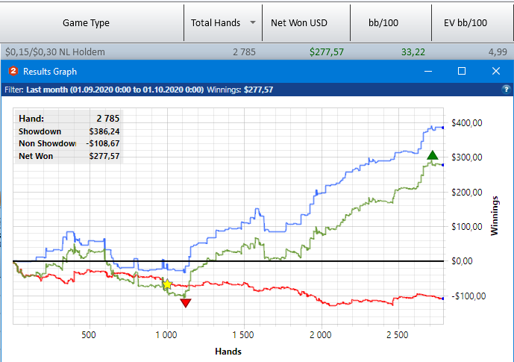Click the yellow star marker on graph
The width and height of the screenshot is (514, 362).
[167, 284]
